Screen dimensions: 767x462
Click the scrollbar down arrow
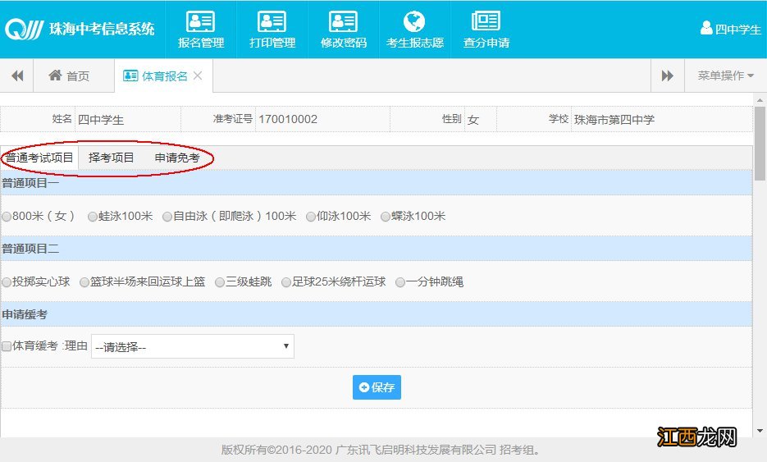click(760, 431)
